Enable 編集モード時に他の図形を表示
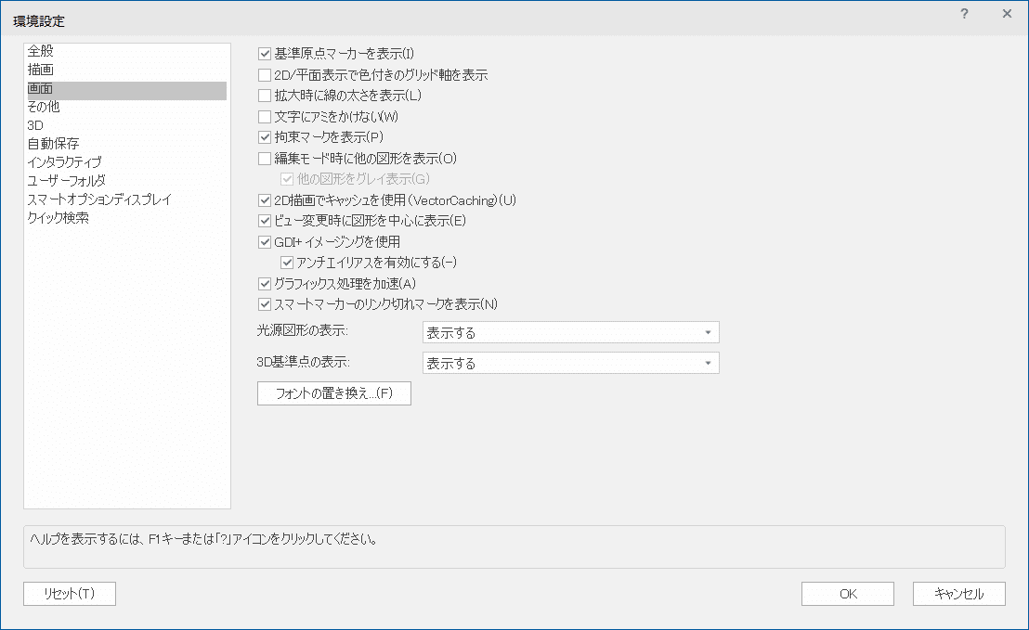Viewport: 1029px width, 630px height. click(265, 159)
